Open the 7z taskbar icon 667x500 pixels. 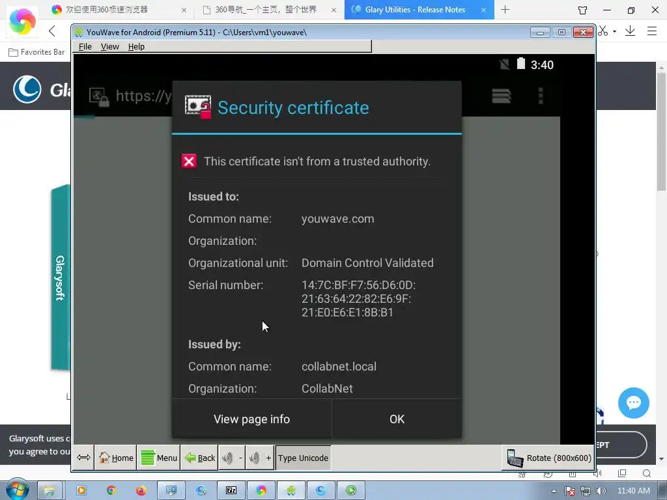tap(231, 491)
